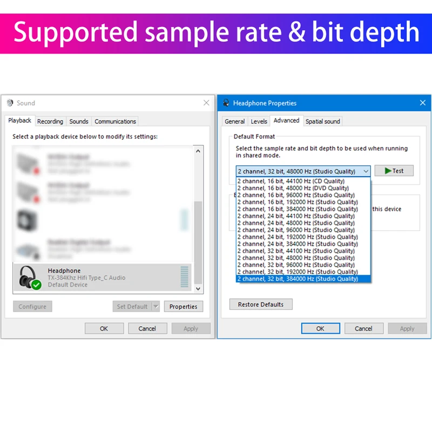The height and width of the screenshot is (432, 432).
Task: Choose highlighted 2 channel, 32 bit, 384000 Hz option
Action: [x=303, y=279]
